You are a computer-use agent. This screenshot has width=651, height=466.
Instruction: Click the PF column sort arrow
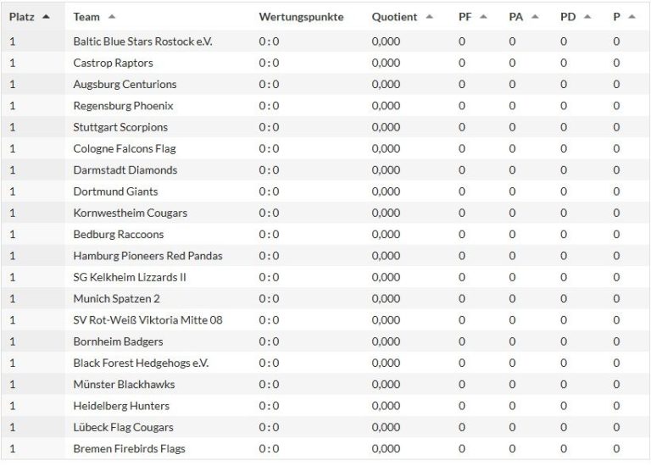point(483,17)
